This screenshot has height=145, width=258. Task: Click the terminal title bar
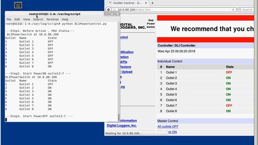[54, 14]
